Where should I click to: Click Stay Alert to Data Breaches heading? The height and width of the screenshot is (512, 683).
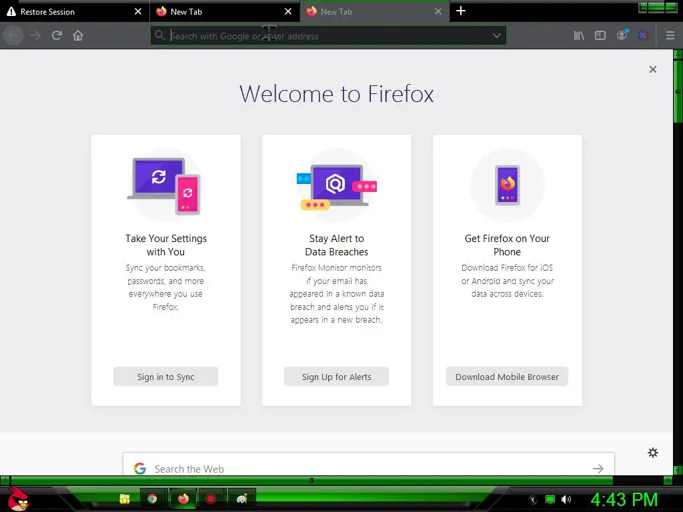336,245
